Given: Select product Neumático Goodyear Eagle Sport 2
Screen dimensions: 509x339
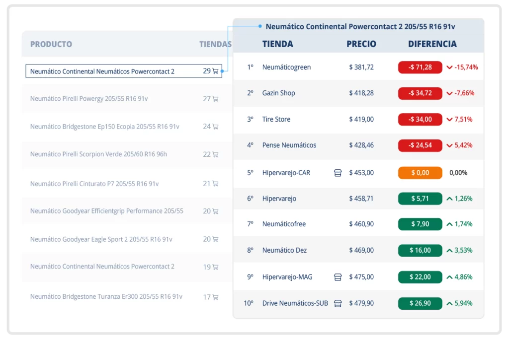Looking at the screenshot, I should (101, 239).
